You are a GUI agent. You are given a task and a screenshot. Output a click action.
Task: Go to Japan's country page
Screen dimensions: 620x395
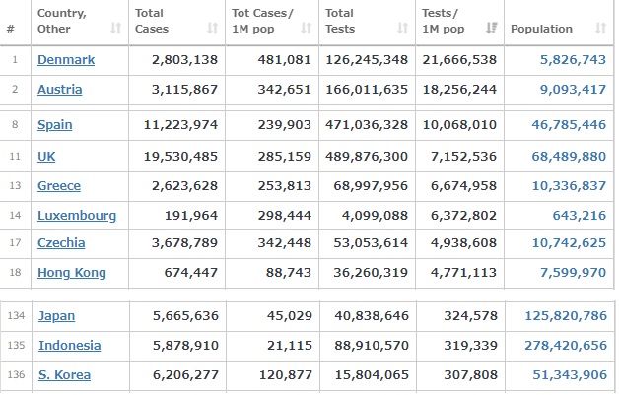tap(56, 316)
